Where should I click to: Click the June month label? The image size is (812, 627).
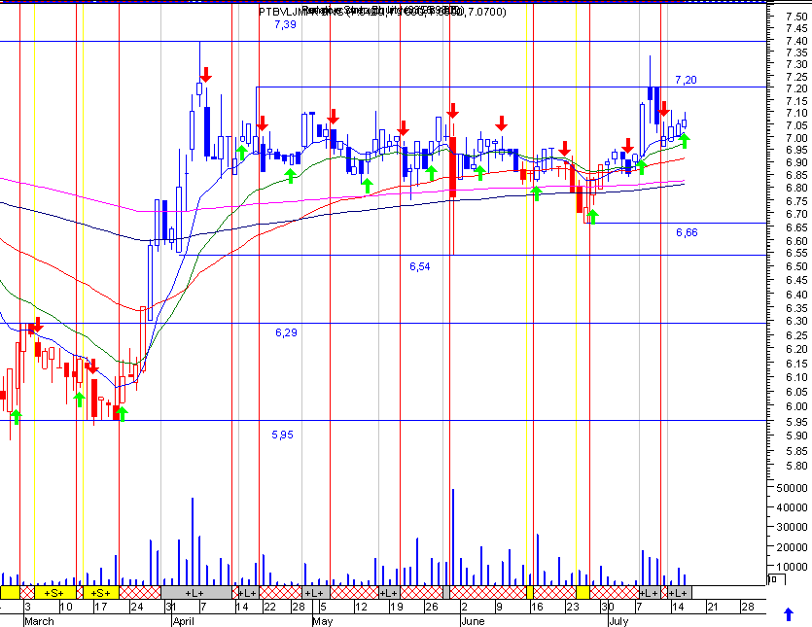point(473,621)
